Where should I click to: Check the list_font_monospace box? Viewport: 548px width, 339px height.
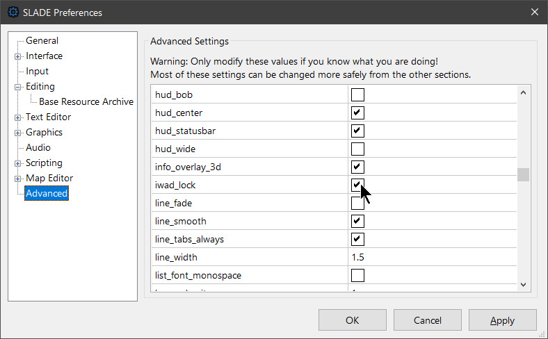pos(357,275)
